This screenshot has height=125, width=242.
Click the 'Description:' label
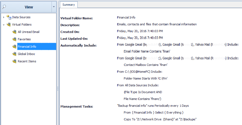[70, 25]
